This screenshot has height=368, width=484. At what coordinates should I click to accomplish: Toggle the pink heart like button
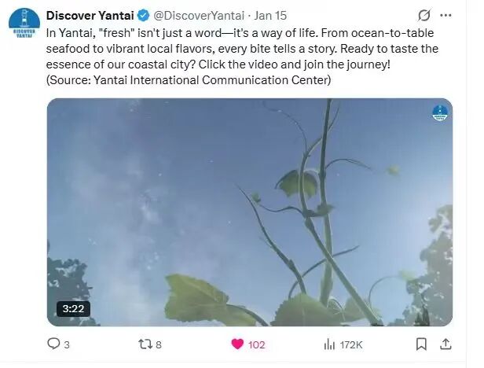236,344
